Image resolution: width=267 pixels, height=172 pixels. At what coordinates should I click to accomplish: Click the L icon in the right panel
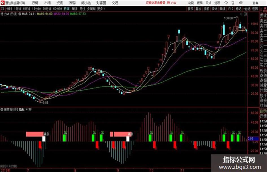pos(261,10)
